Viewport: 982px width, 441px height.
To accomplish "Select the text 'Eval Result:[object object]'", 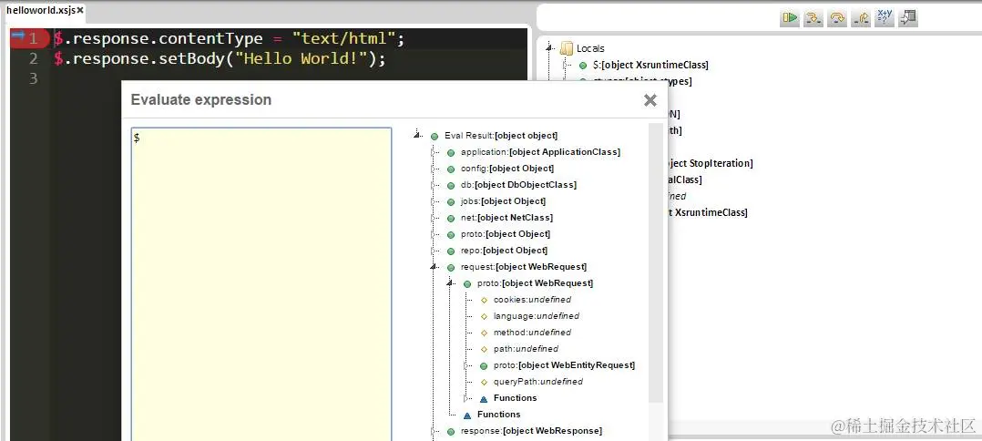I will point(501,135).
